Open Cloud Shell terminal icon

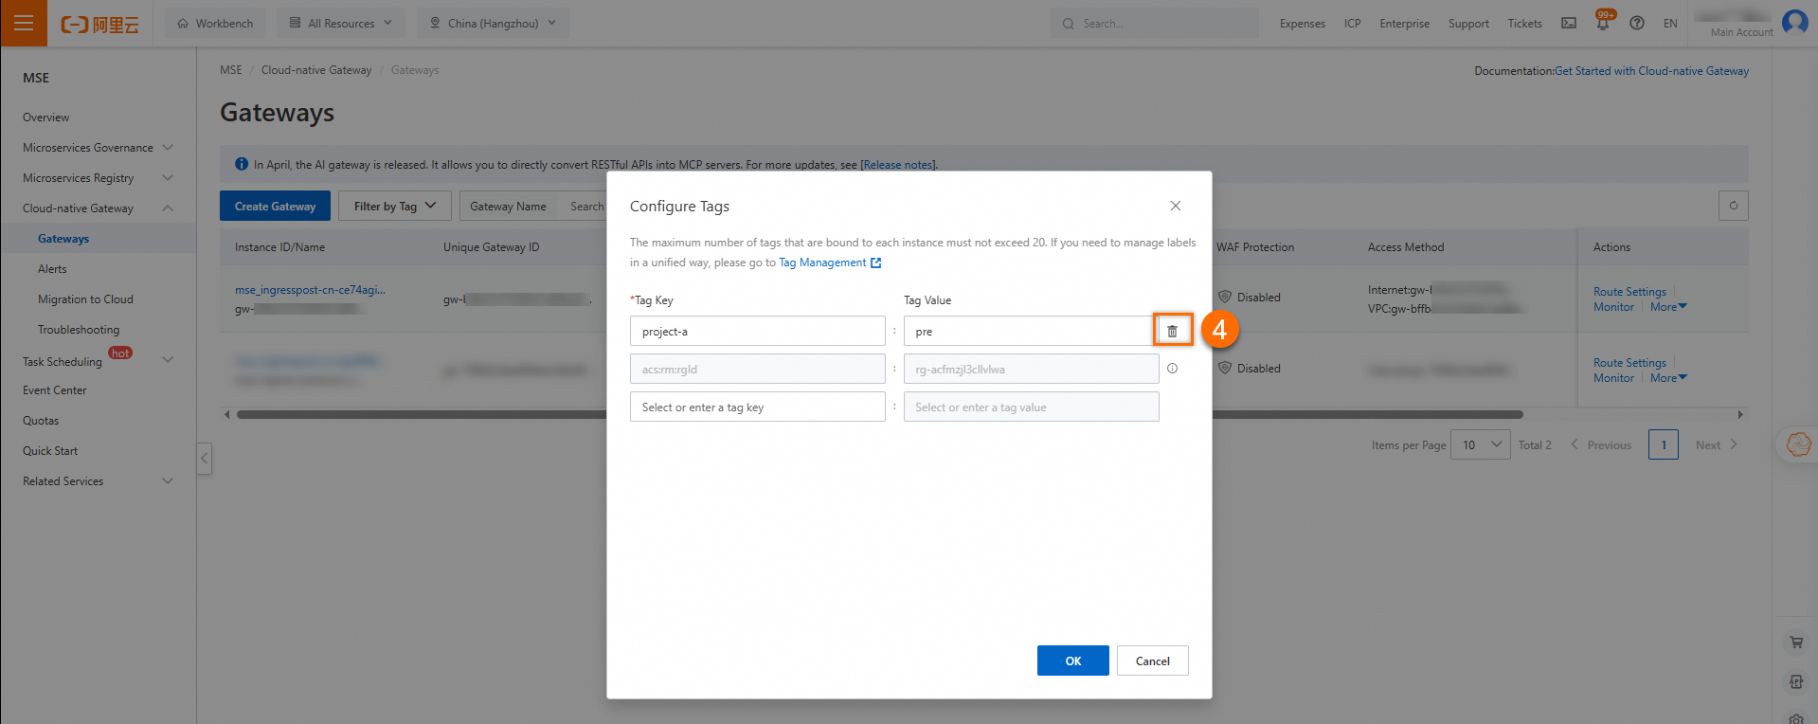tap(1569, 24)
